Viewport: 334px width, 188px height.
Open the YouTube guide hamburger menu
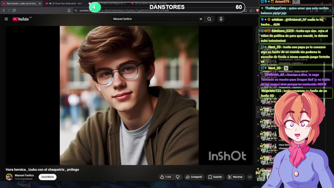(x=6, y=19)
